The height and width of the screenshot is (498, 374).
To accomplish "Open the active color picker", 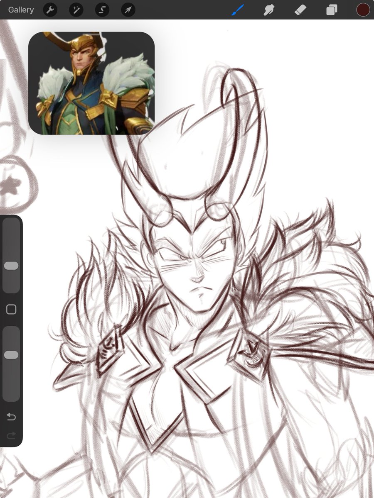I will (x=363, y=10).
